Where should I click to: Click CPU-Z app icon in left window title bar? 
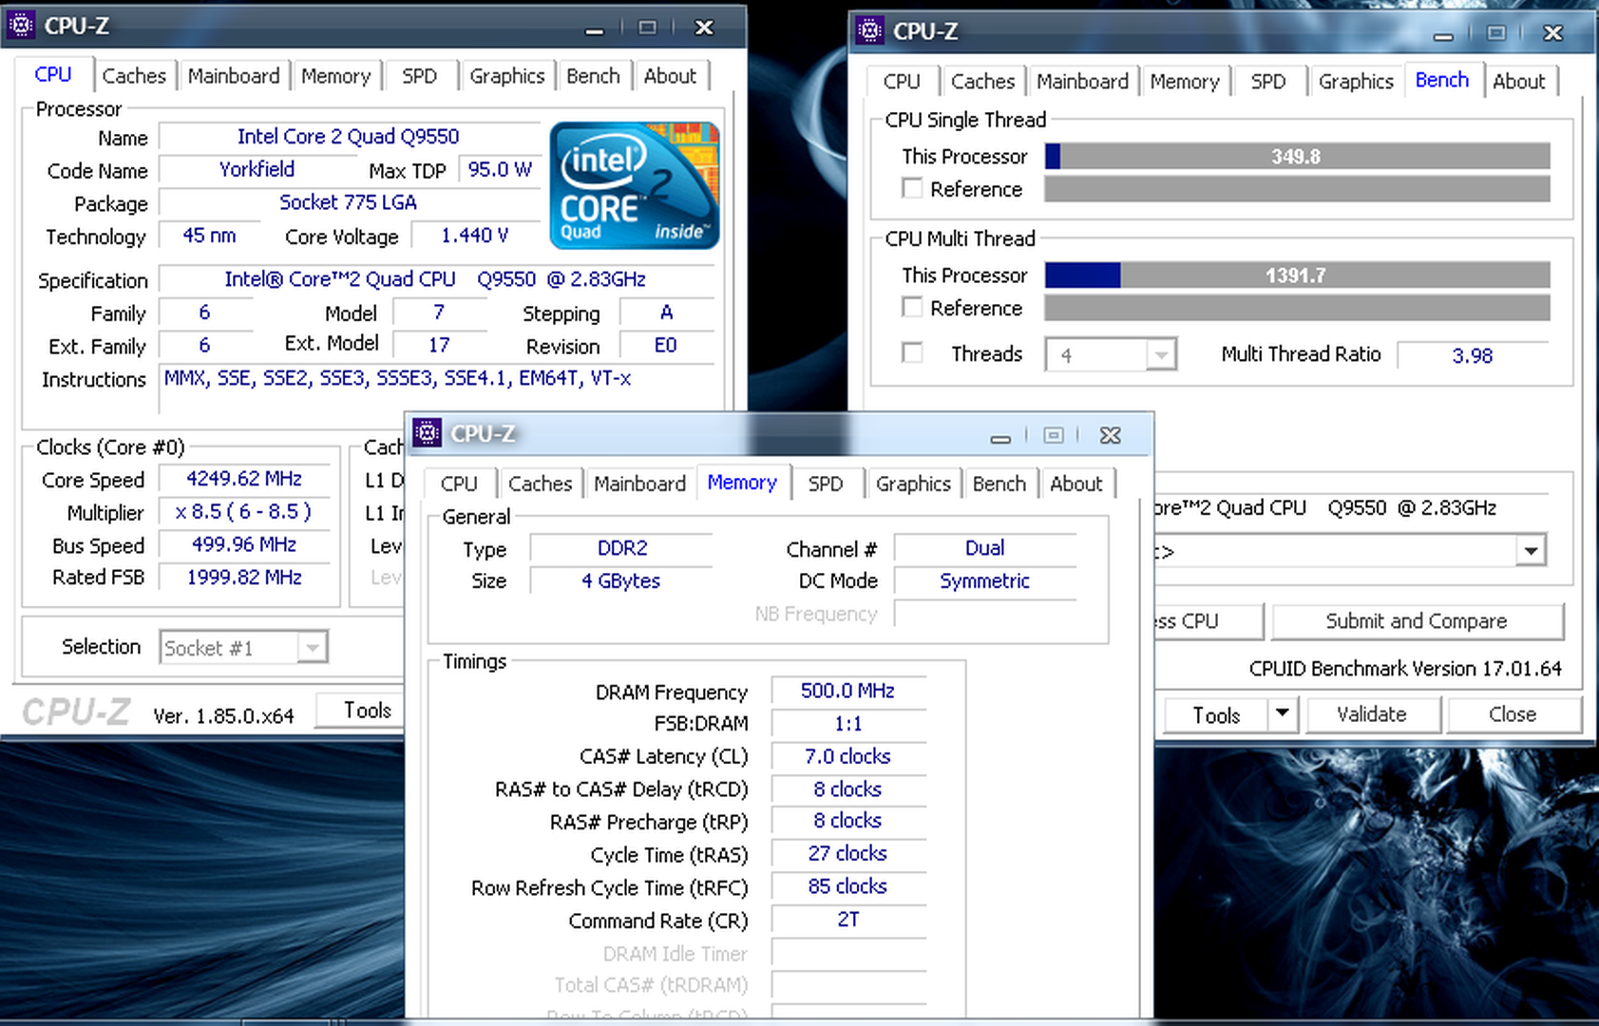[21, 26]
